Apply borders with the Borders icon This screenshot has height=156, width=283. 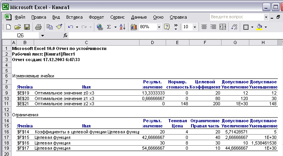246,27
